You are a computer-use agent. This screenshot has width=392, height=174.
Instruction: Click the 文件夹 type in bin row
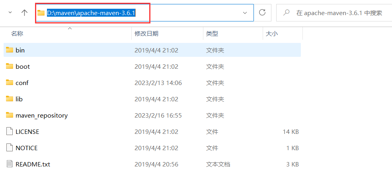[x=215, y=50]
